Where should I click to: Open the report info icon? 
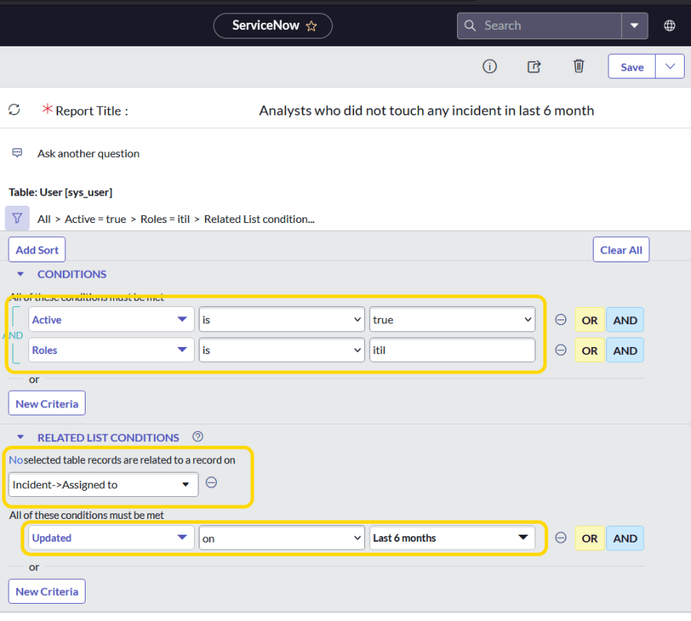490,67
